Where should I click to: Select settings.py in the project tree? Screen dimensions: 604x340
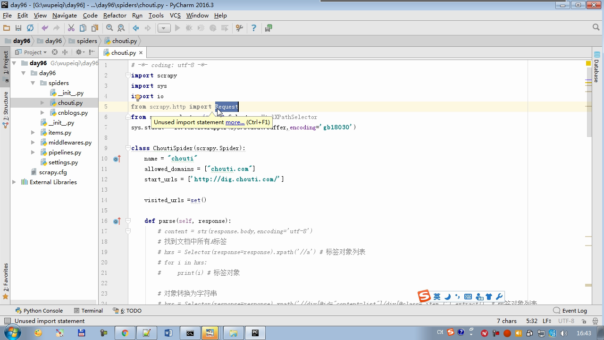[x=63, y=162]
